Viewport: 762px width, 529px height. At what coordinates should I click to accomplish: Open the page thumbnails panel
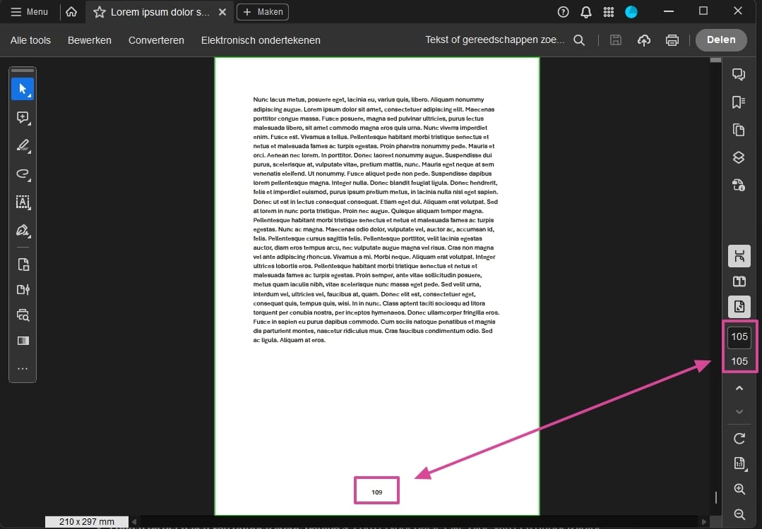[x=739, y=130]
